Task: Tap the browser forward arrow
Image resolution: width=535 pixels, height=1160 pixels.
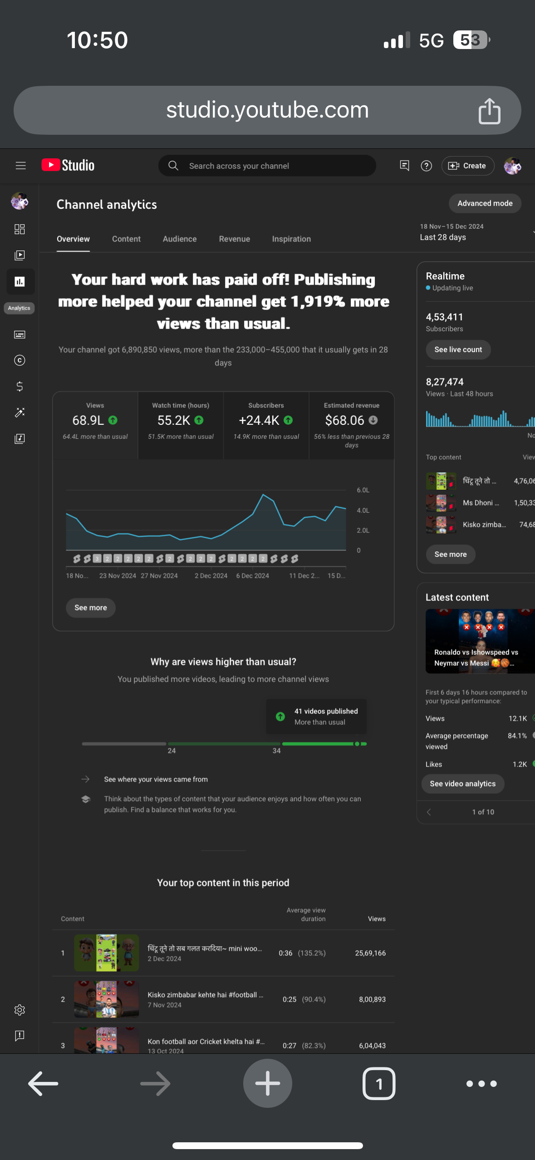Action: click(155, 1083)
